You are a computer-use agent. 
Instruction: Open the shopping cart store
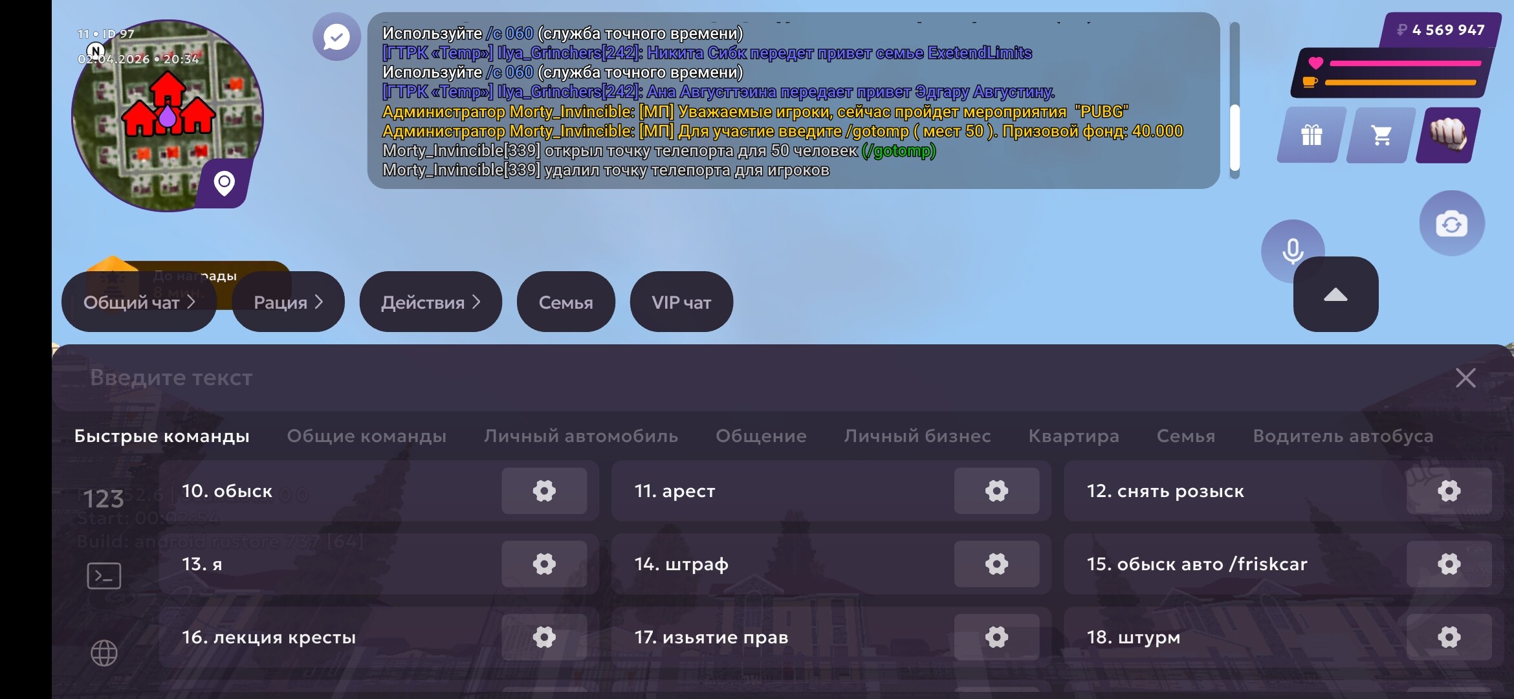[1381, 135]
